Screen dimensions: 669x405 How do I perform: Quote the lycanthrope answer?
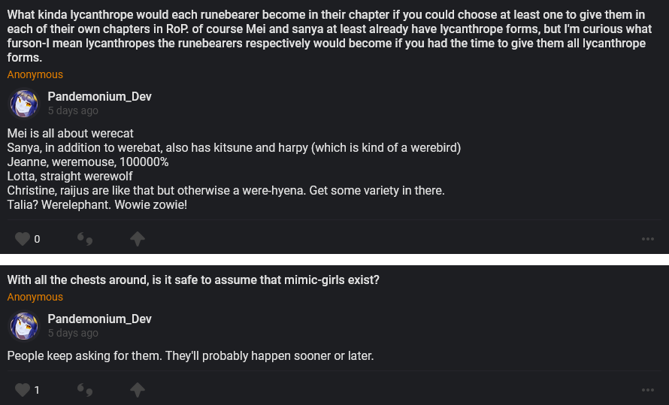pos(85,239)
